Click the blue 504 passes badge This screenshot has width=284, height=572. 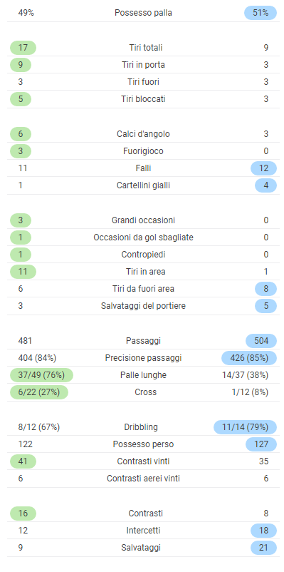coord(261,341)
